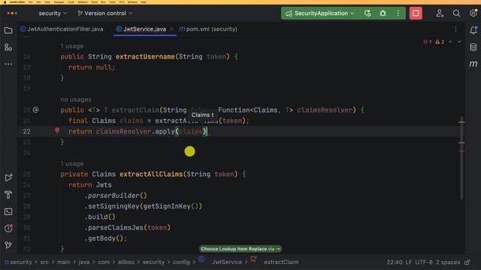The width and height of the screenshot is (481, 270).
Task: Click 'Choose Lookup Item Replace' hint
Action: tap(240, 249)
